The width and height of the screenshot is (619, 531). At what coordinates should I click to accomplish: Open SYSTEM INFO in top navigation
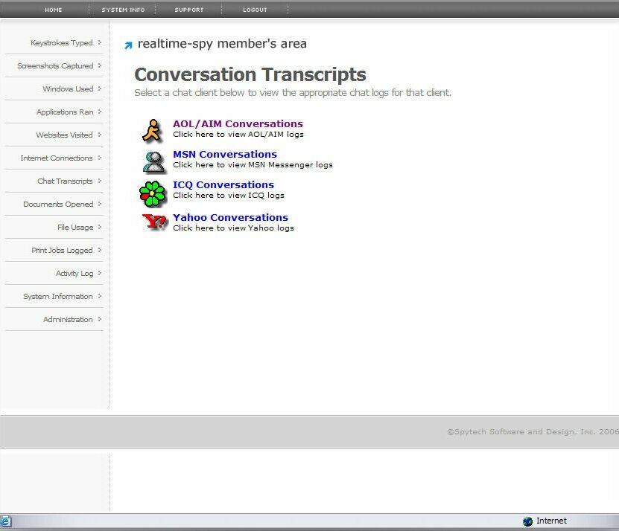[x=123, y=10]
